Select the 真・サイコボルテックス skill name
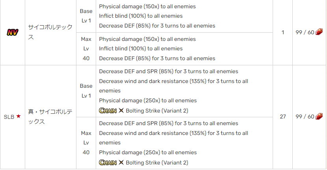The width and height of the screenshot is (327, 170). pos(50,117)
